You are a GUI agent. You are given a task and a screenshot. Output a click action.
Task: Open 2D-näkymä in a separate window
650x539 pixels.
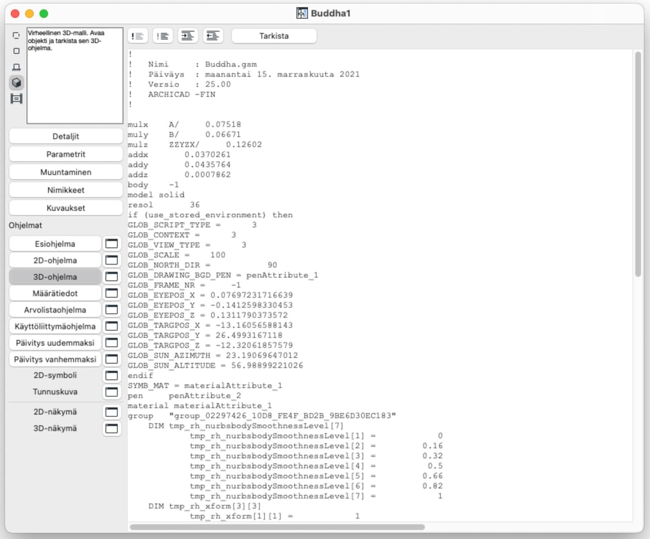click(112, 412)
